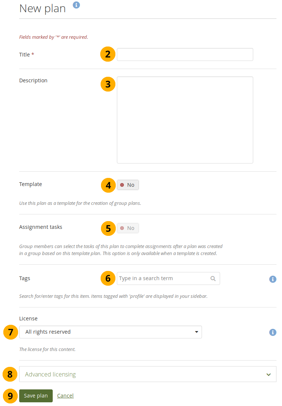This screenshot has height=406, width=282.
Task: Expand the Advanced licensing section
Action: pyautogui.click(x=147, y=374)
